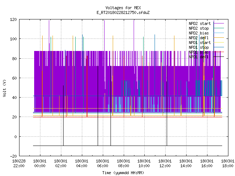Click the NPD2 stop legend label
235x176 pixels.
(x=199, y=28)
